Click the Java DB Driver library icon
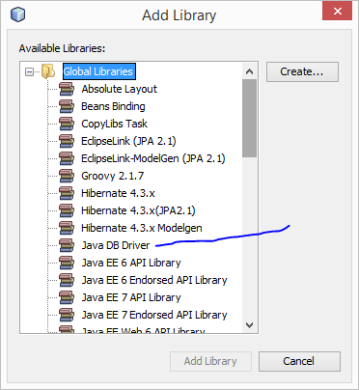This screenshot has width=359, height=390. (x=67, y=245)
